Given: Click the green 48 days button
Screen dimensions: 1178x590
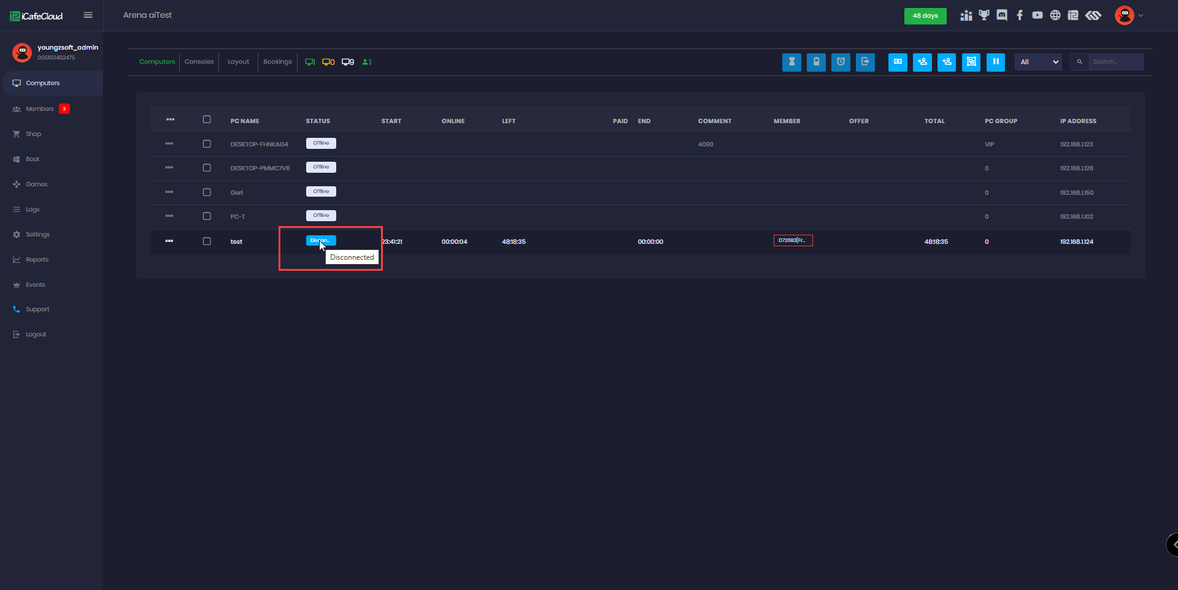Looking at the screenshot, I should pos(925,16).
